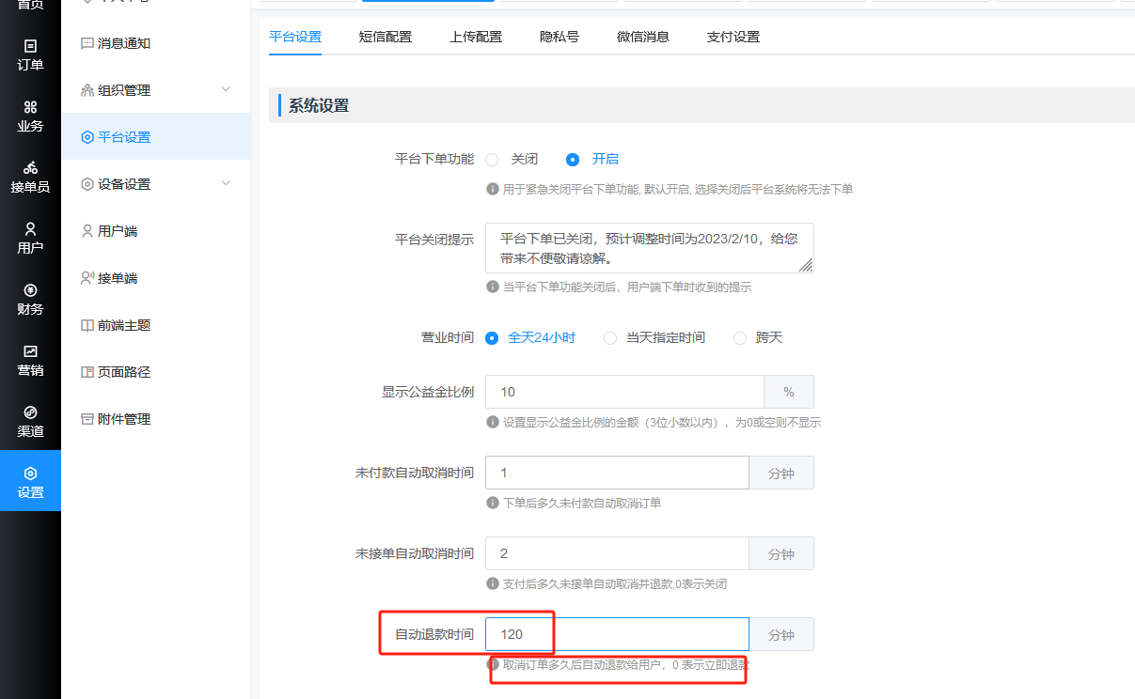Viewport: 1135px width, 699px height.
Task: Click the 平台设置 hexagon icon
Action: click(87, 137)
